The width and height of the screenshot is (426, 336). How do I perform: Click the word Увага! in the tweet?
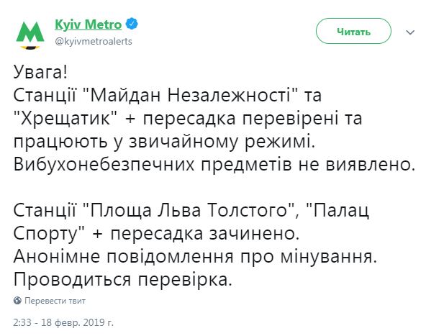coord(40,73)
